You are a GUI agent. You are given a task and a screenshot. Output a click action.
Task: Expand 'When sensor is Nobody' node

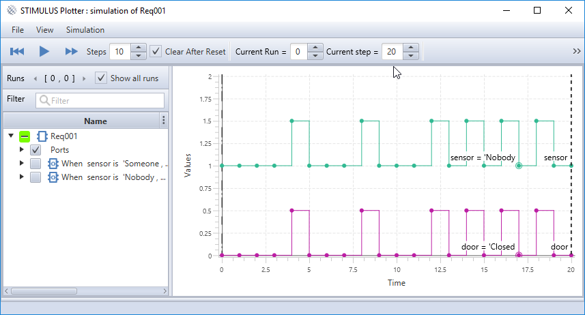(22, 177)
